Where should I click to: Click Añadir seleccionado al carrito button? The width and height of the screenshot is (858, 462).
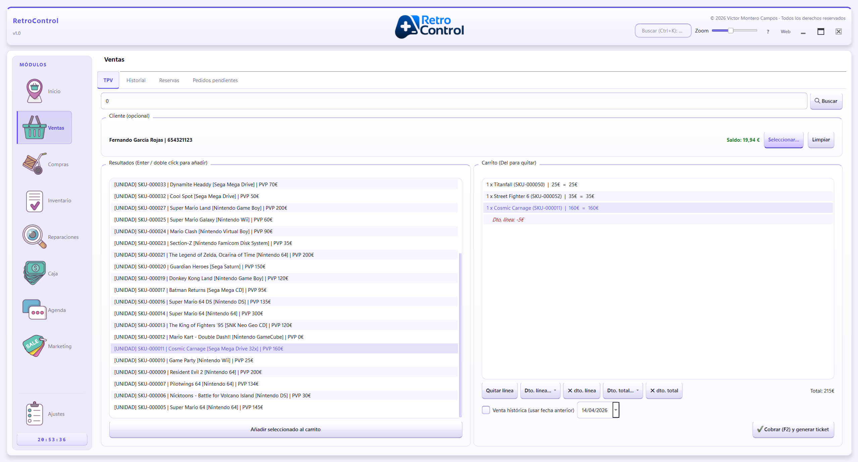tap(285, 430)
